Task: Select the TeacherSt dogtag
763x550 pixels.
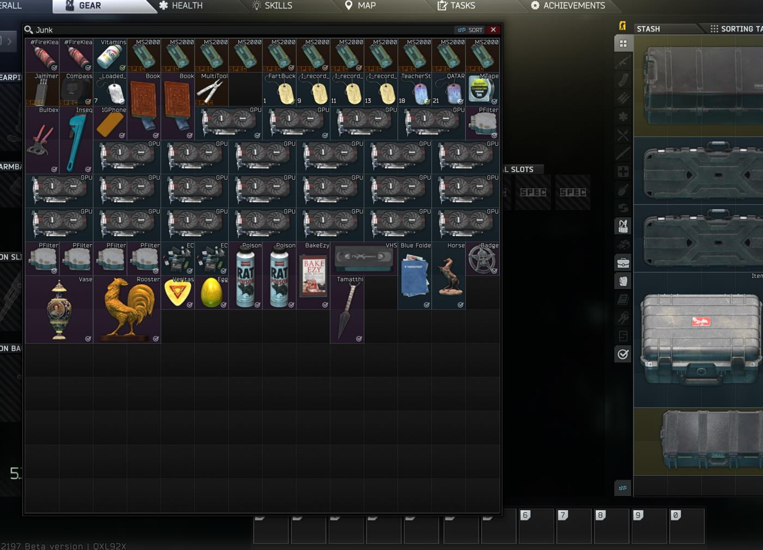Action: click(415, 89)
